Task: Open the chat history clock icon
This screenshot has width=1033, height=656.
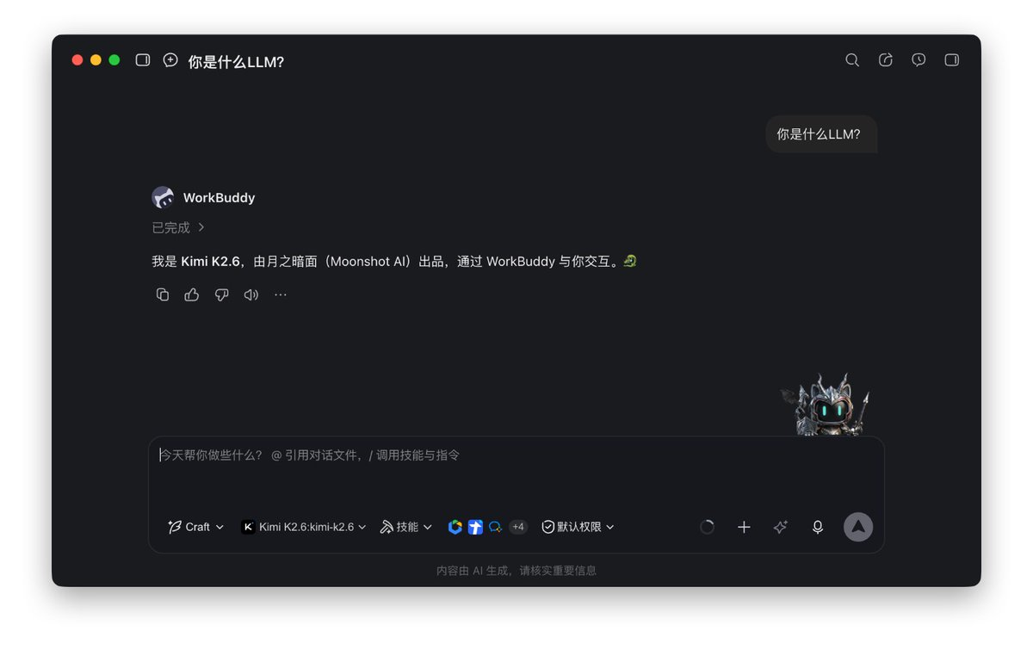Action: 919,60
